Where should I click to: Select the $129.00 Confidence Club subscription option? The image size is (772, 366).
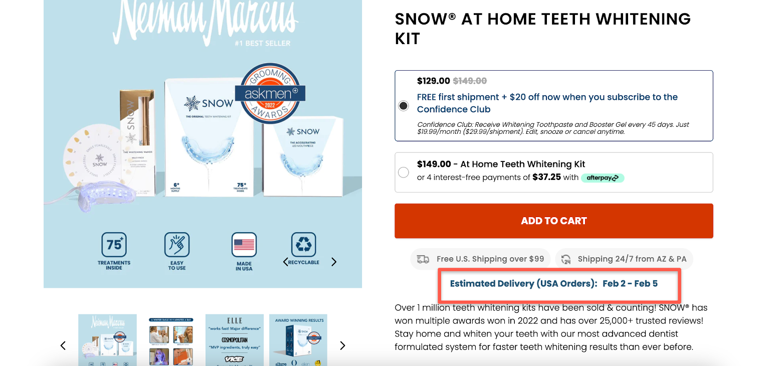(404, 106)
